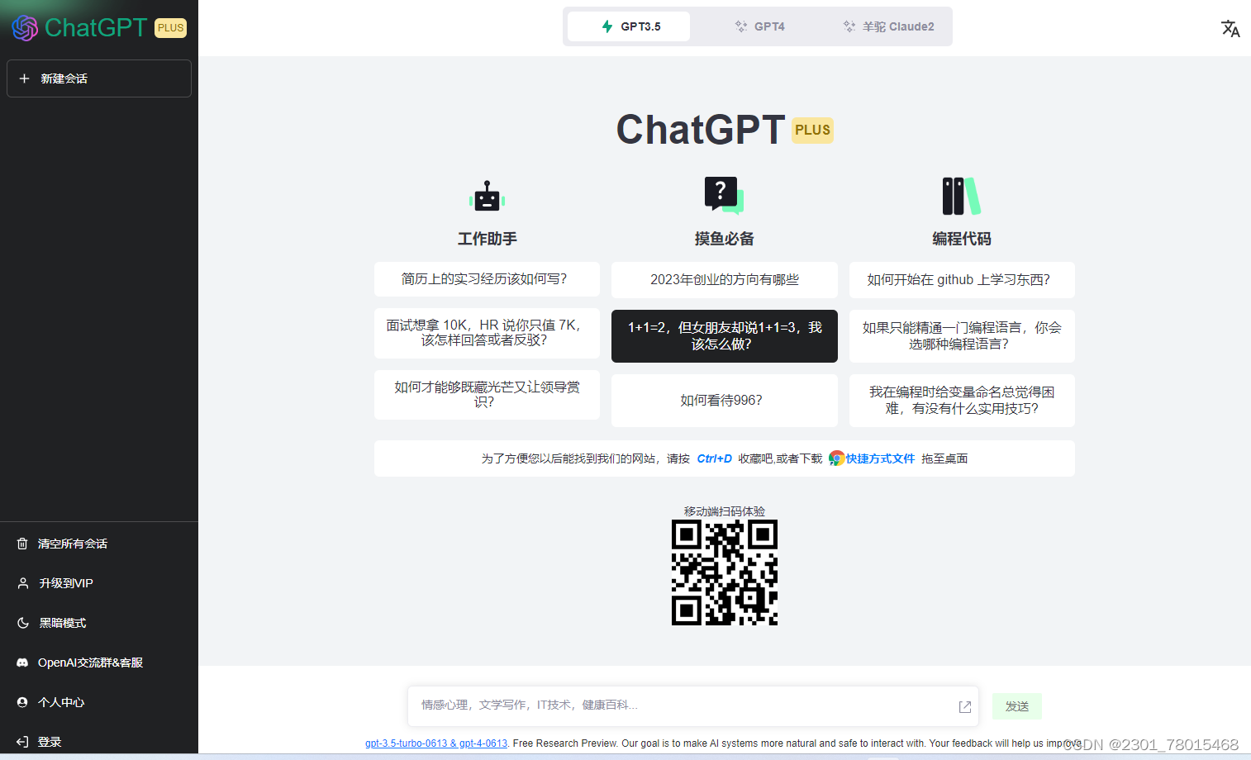Click the sparkle icon on GPT4 tab
1251x760 pixels.
tap(741, 26)
